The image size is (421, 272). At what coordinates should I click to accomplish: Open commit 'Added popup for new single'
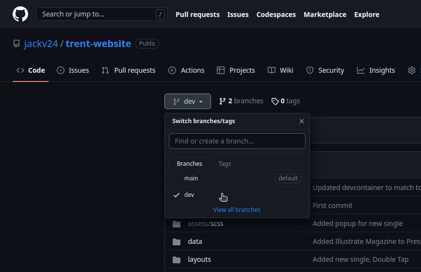(x=357, y=224)
